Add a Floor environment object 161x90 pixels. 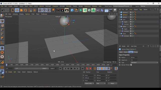pos(106,10)
